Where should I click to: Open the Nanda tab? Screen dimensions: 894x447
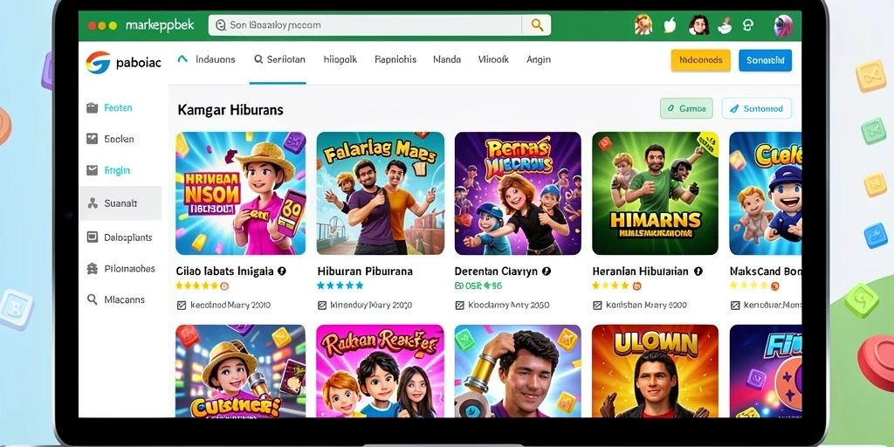click(x=447, y=59)
